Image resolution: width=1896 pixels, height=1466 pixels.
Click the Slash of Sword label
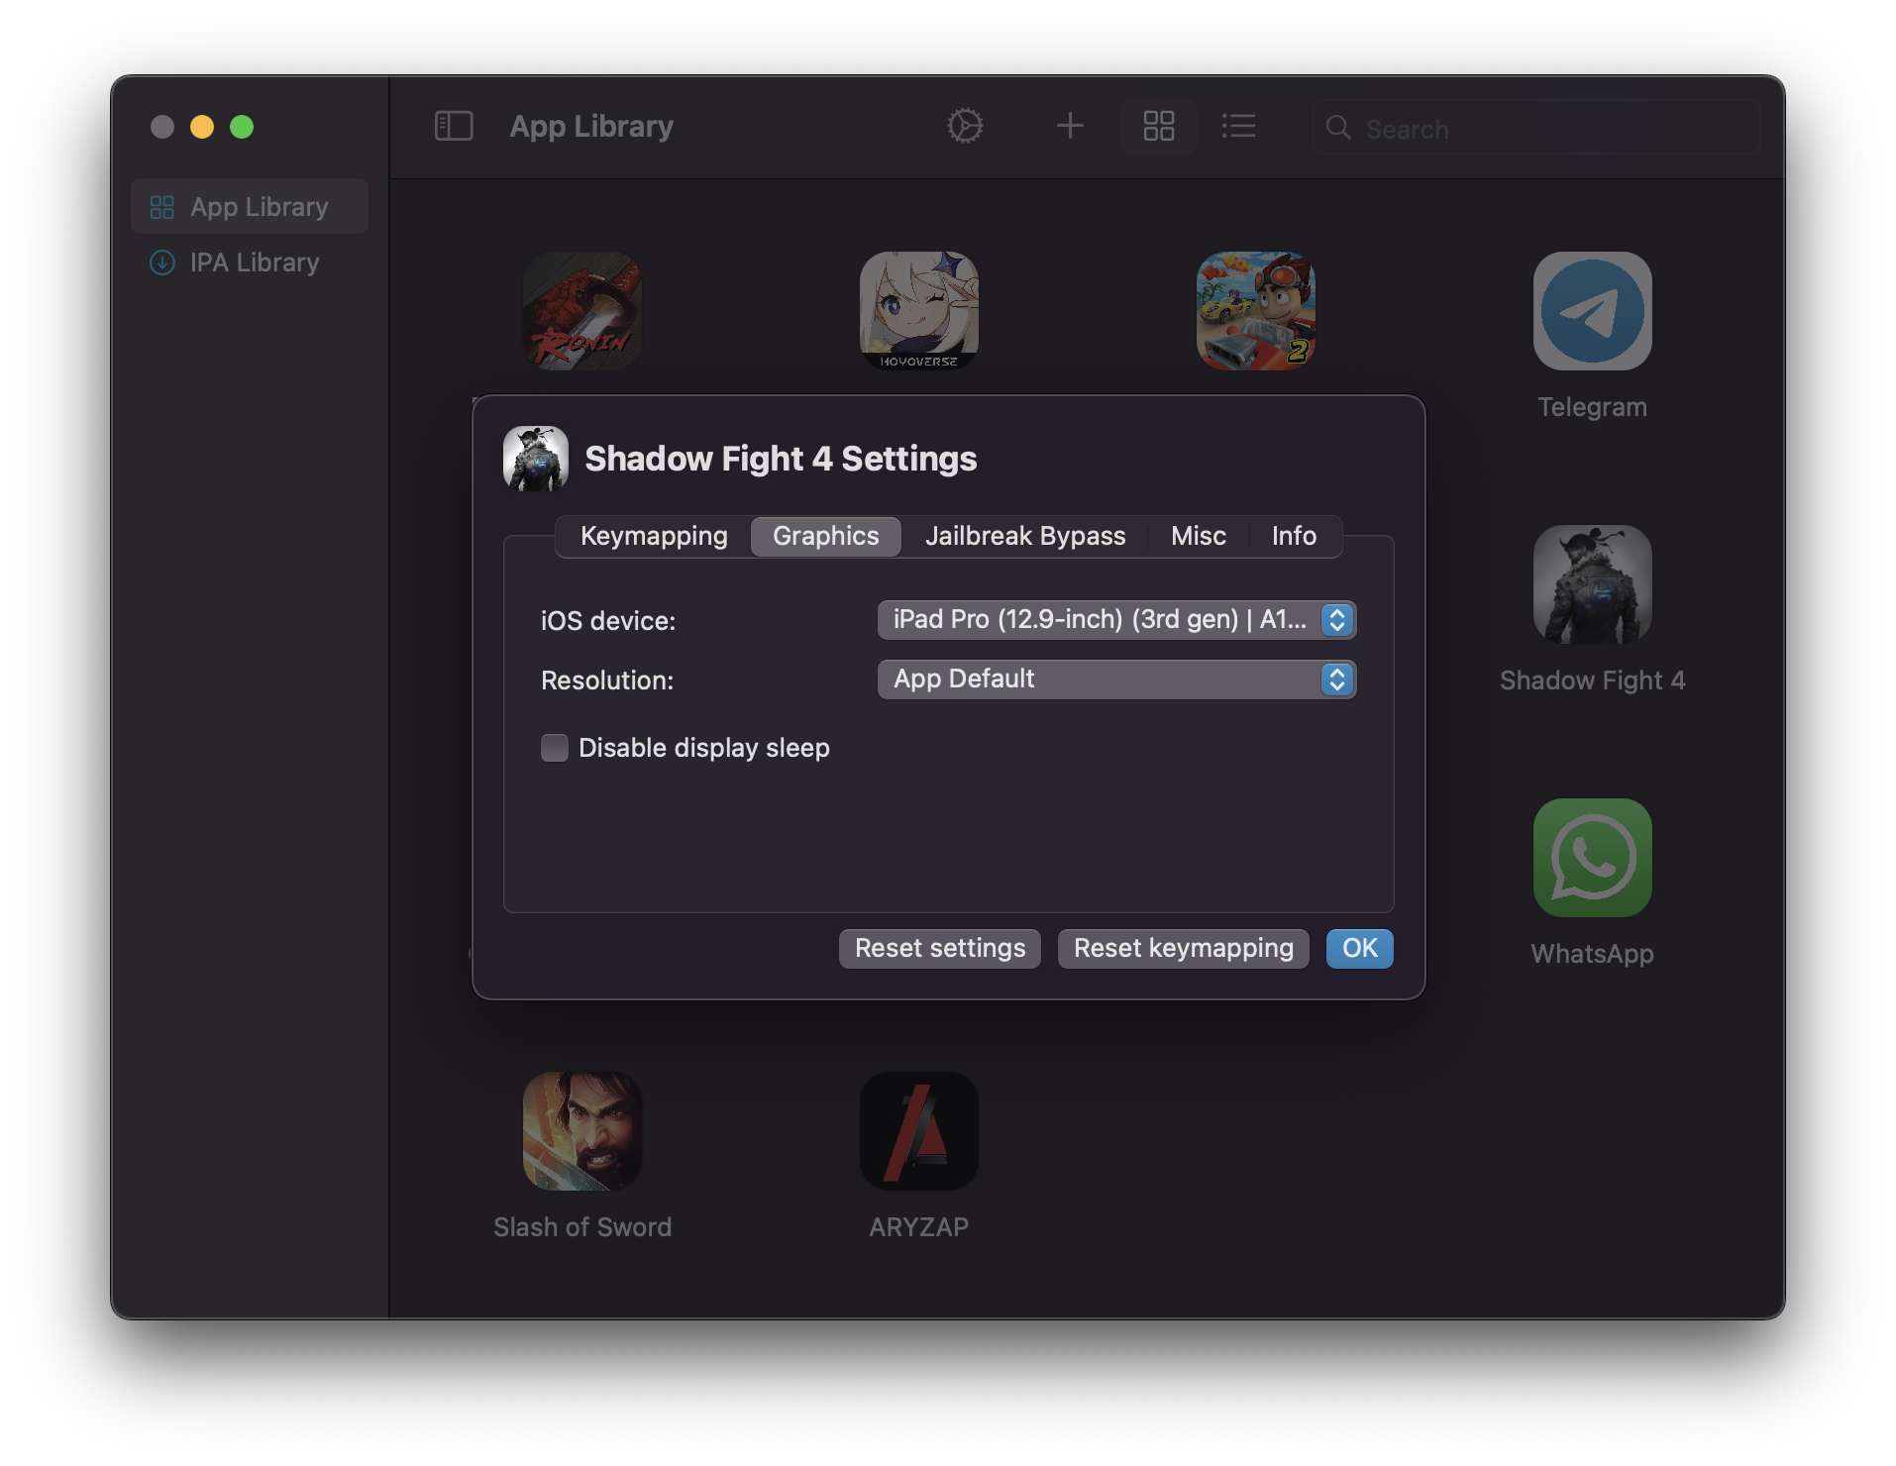click(x=582, y=1227)
